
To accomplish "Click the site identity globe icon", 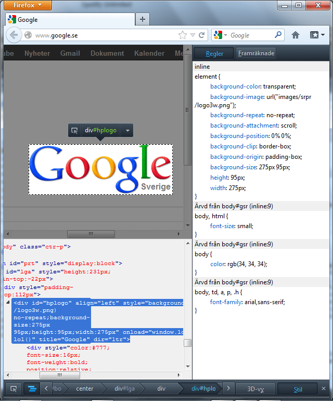I will 28,35.
